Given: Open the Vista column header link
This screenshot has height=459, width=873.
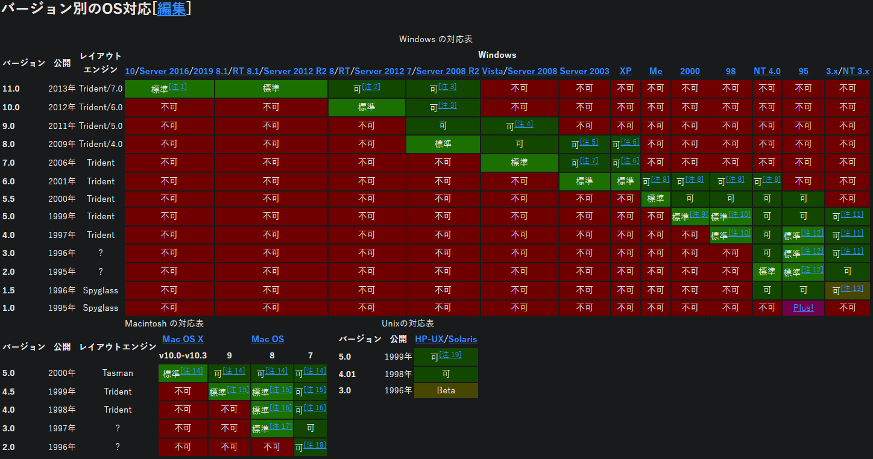Looking at the screenshot, I should (x=493, y=71).
